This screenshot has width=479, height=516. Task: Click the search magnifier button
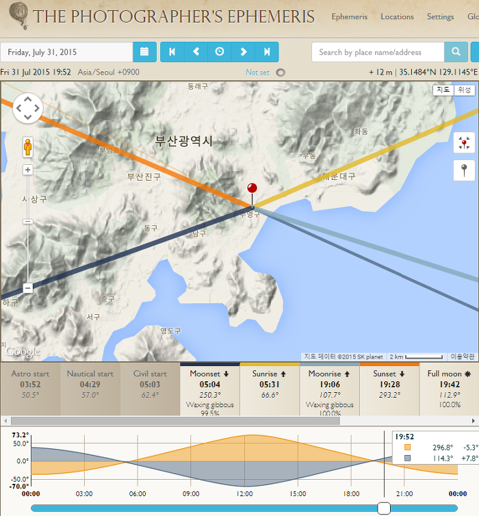[x=456, y=51]
